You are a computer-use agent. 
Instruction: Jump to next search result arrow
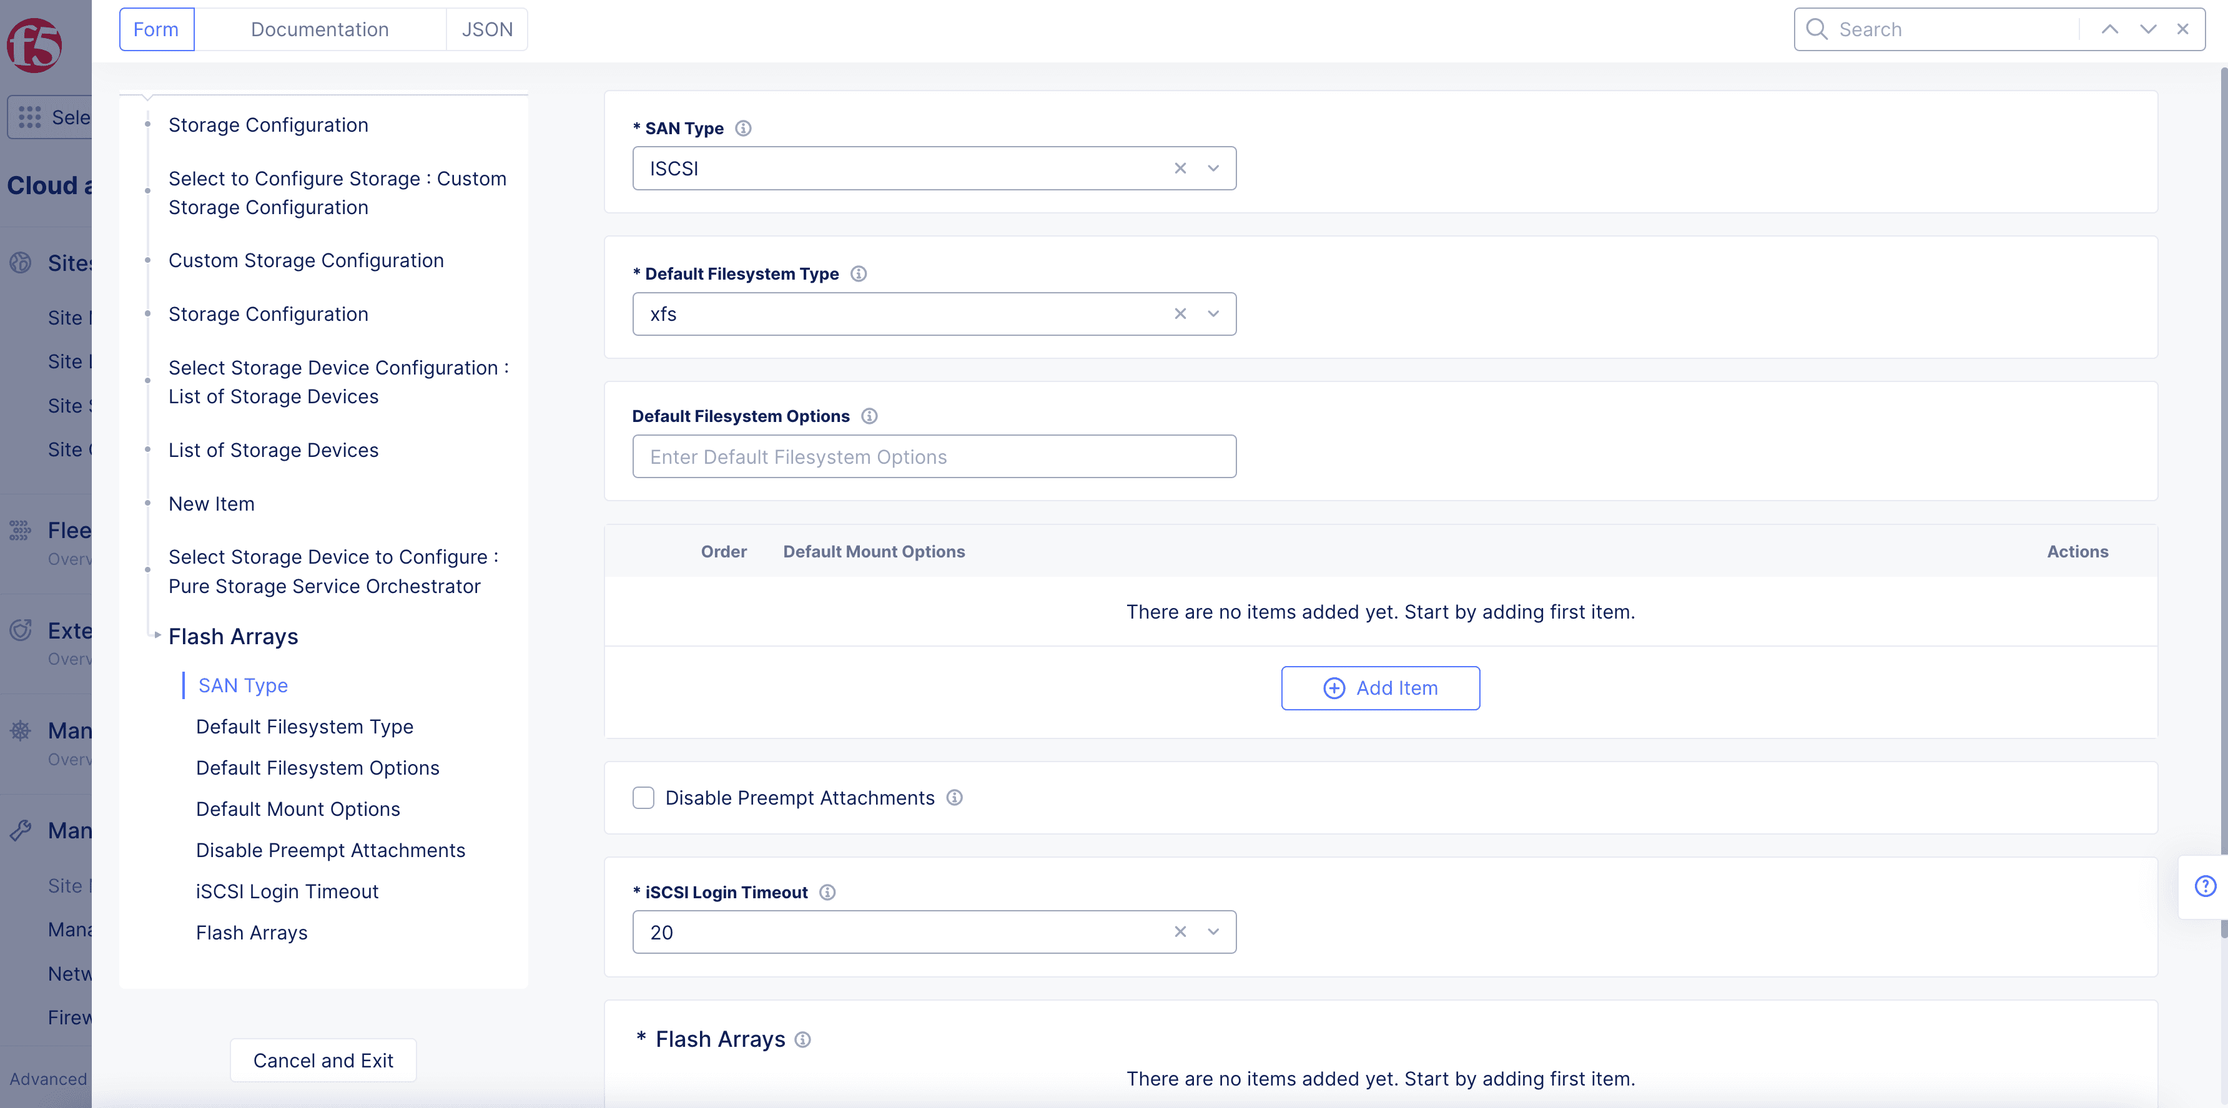tap(2147, 29)
